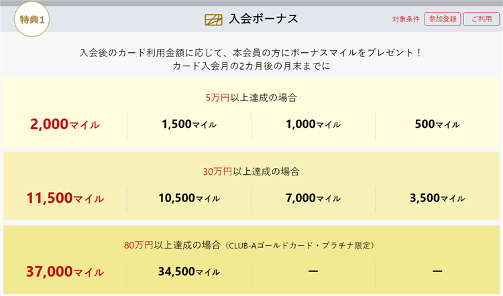Click the card icon beside 入会ボーナス

[213, 19]
